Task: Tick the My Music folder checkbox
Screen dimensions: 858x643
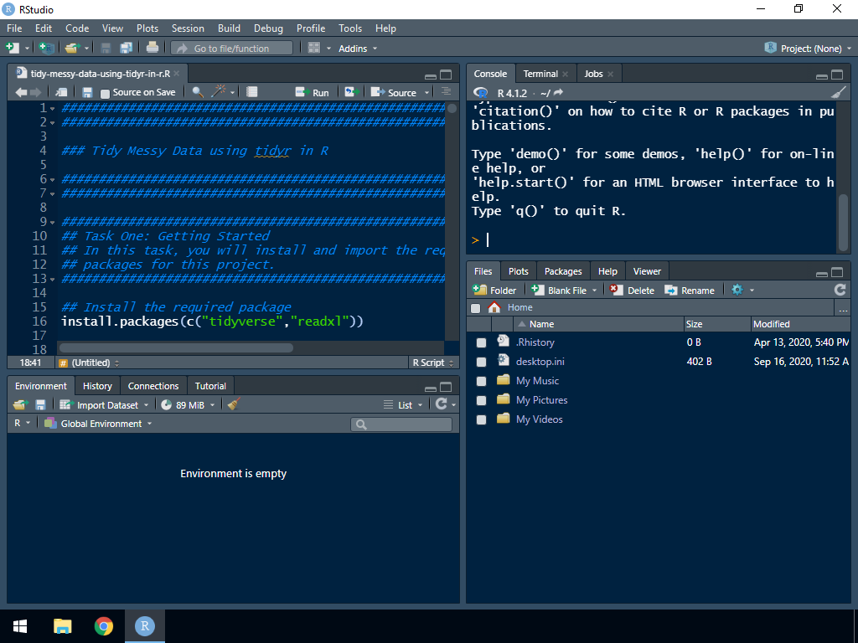Action: point(481,381)
